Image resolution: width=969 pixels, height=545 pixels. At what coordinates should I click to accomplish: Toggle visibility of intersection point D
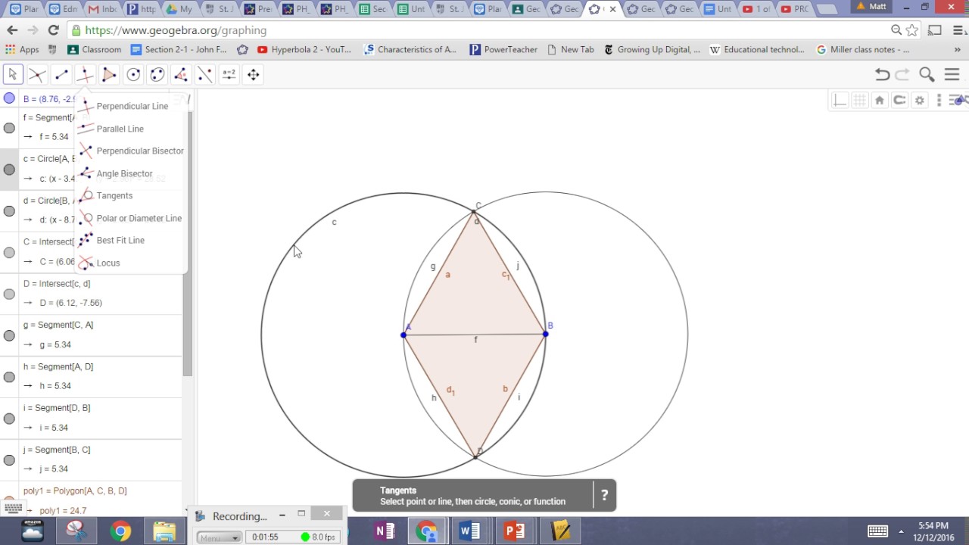[x=9, y=294]
